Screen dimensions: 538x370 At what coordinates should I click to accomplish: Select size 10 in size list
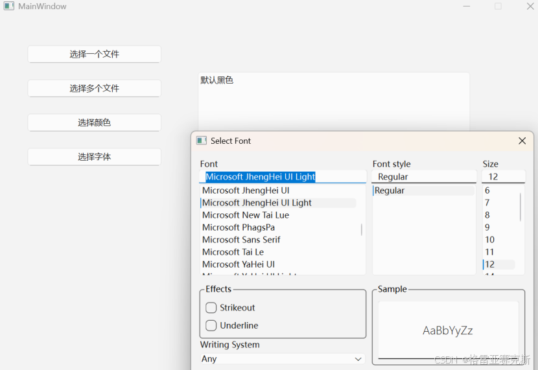[x=499, y=240]
